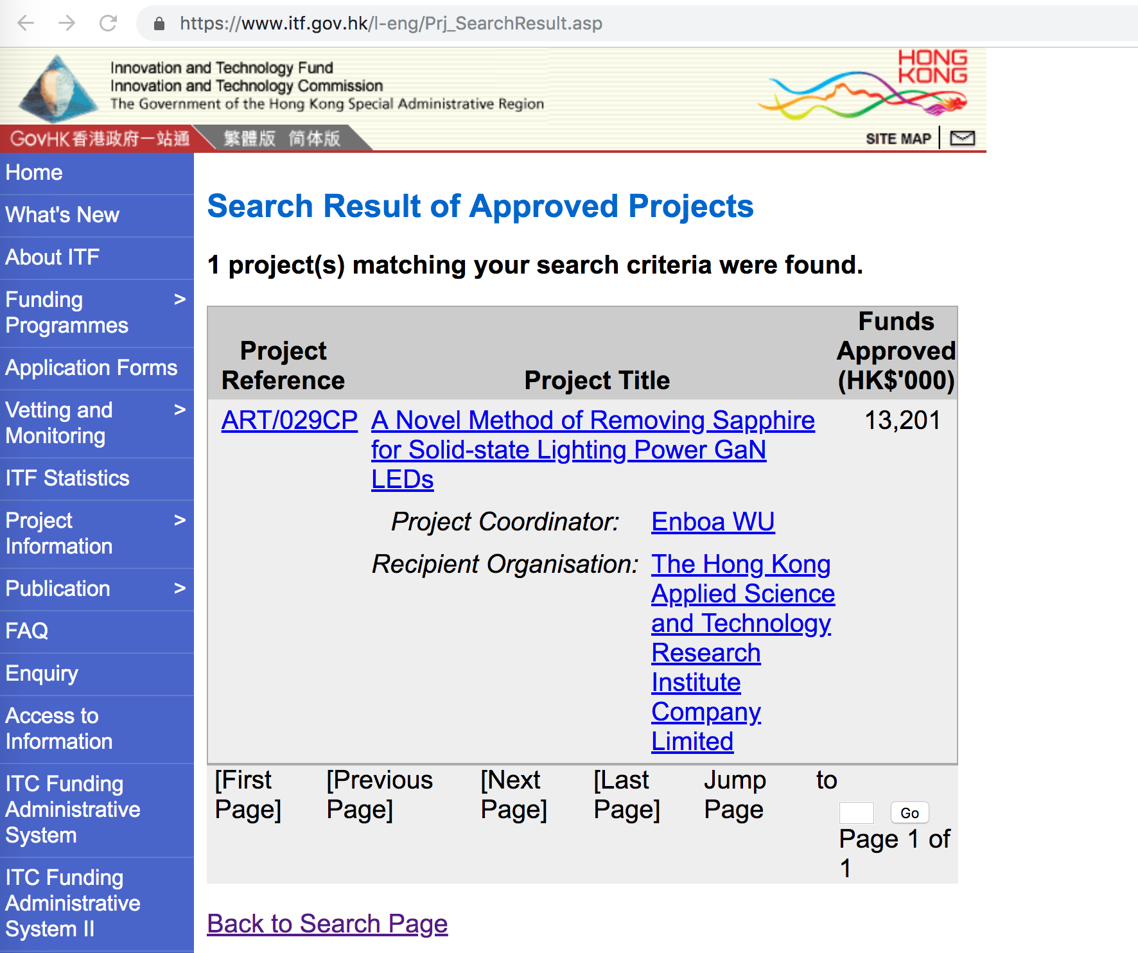The width and height of the screenshot is (1138, 953).
Task: Click the Go button
Action: [909, 813]
